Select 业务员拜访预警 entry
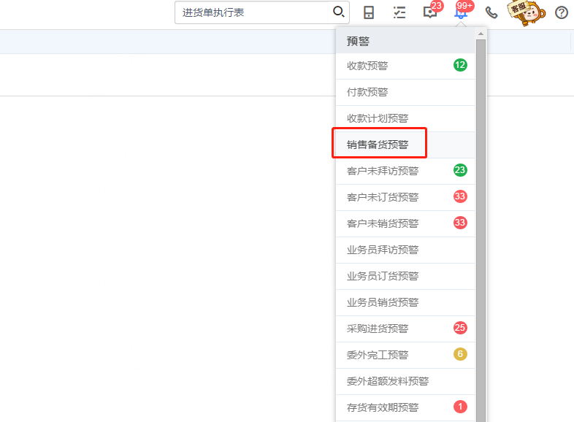The image size is (574, 422). (x=405, y=250)
